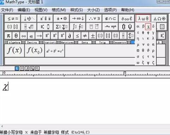Insert the a²+b²=c² saved expression
The height and width of the screenshot is (135, 170).
click(x=55, y=51)
